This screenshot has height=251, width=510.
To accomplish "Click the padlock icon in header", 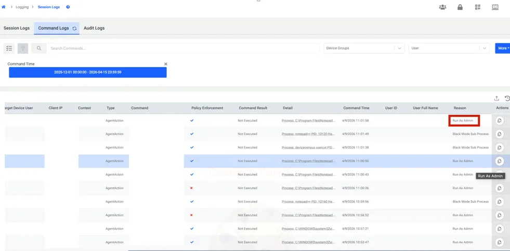I will coord(460,7).
